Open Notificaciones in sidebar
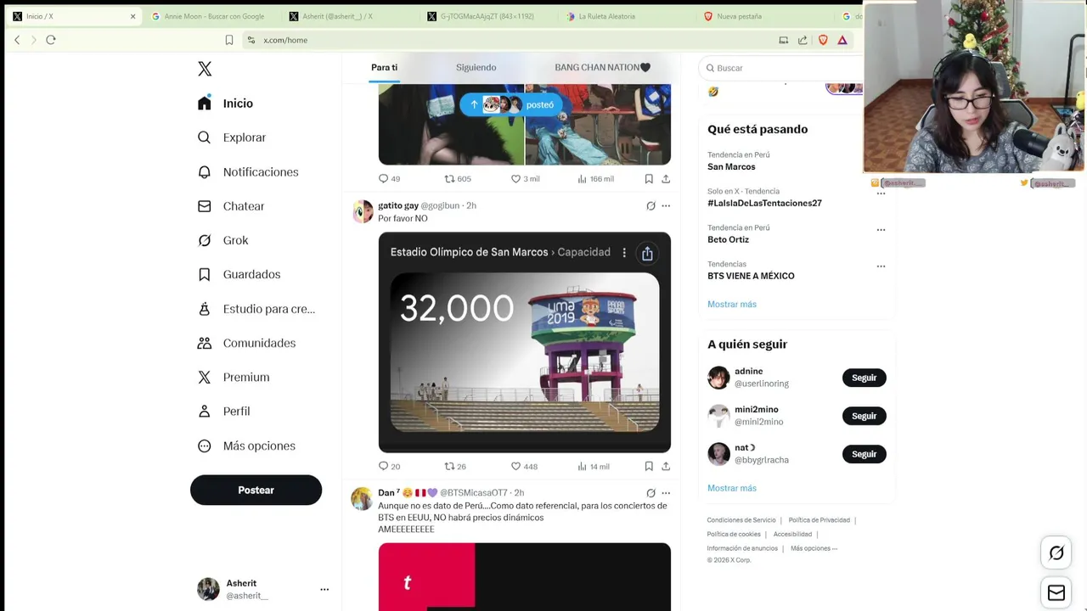The width and height of the screenshot is (1087, 611). [x=248, y=172]
